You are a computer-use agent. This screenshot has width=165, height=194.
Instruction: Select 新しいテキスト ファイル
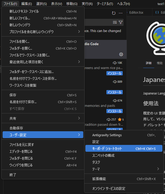pyautogui.click(x=43, y=11)
